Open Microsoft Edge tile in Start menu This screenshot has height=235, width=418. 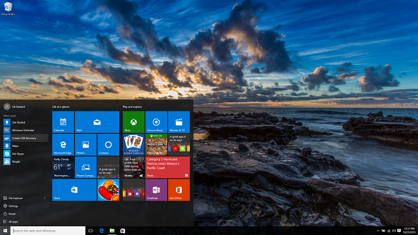(x=63, y=145)
